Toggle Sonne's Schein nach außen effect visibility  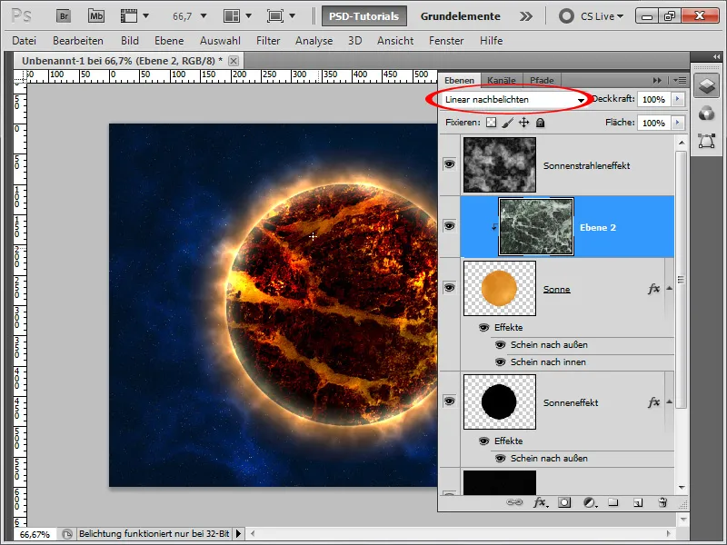[501, 345]
